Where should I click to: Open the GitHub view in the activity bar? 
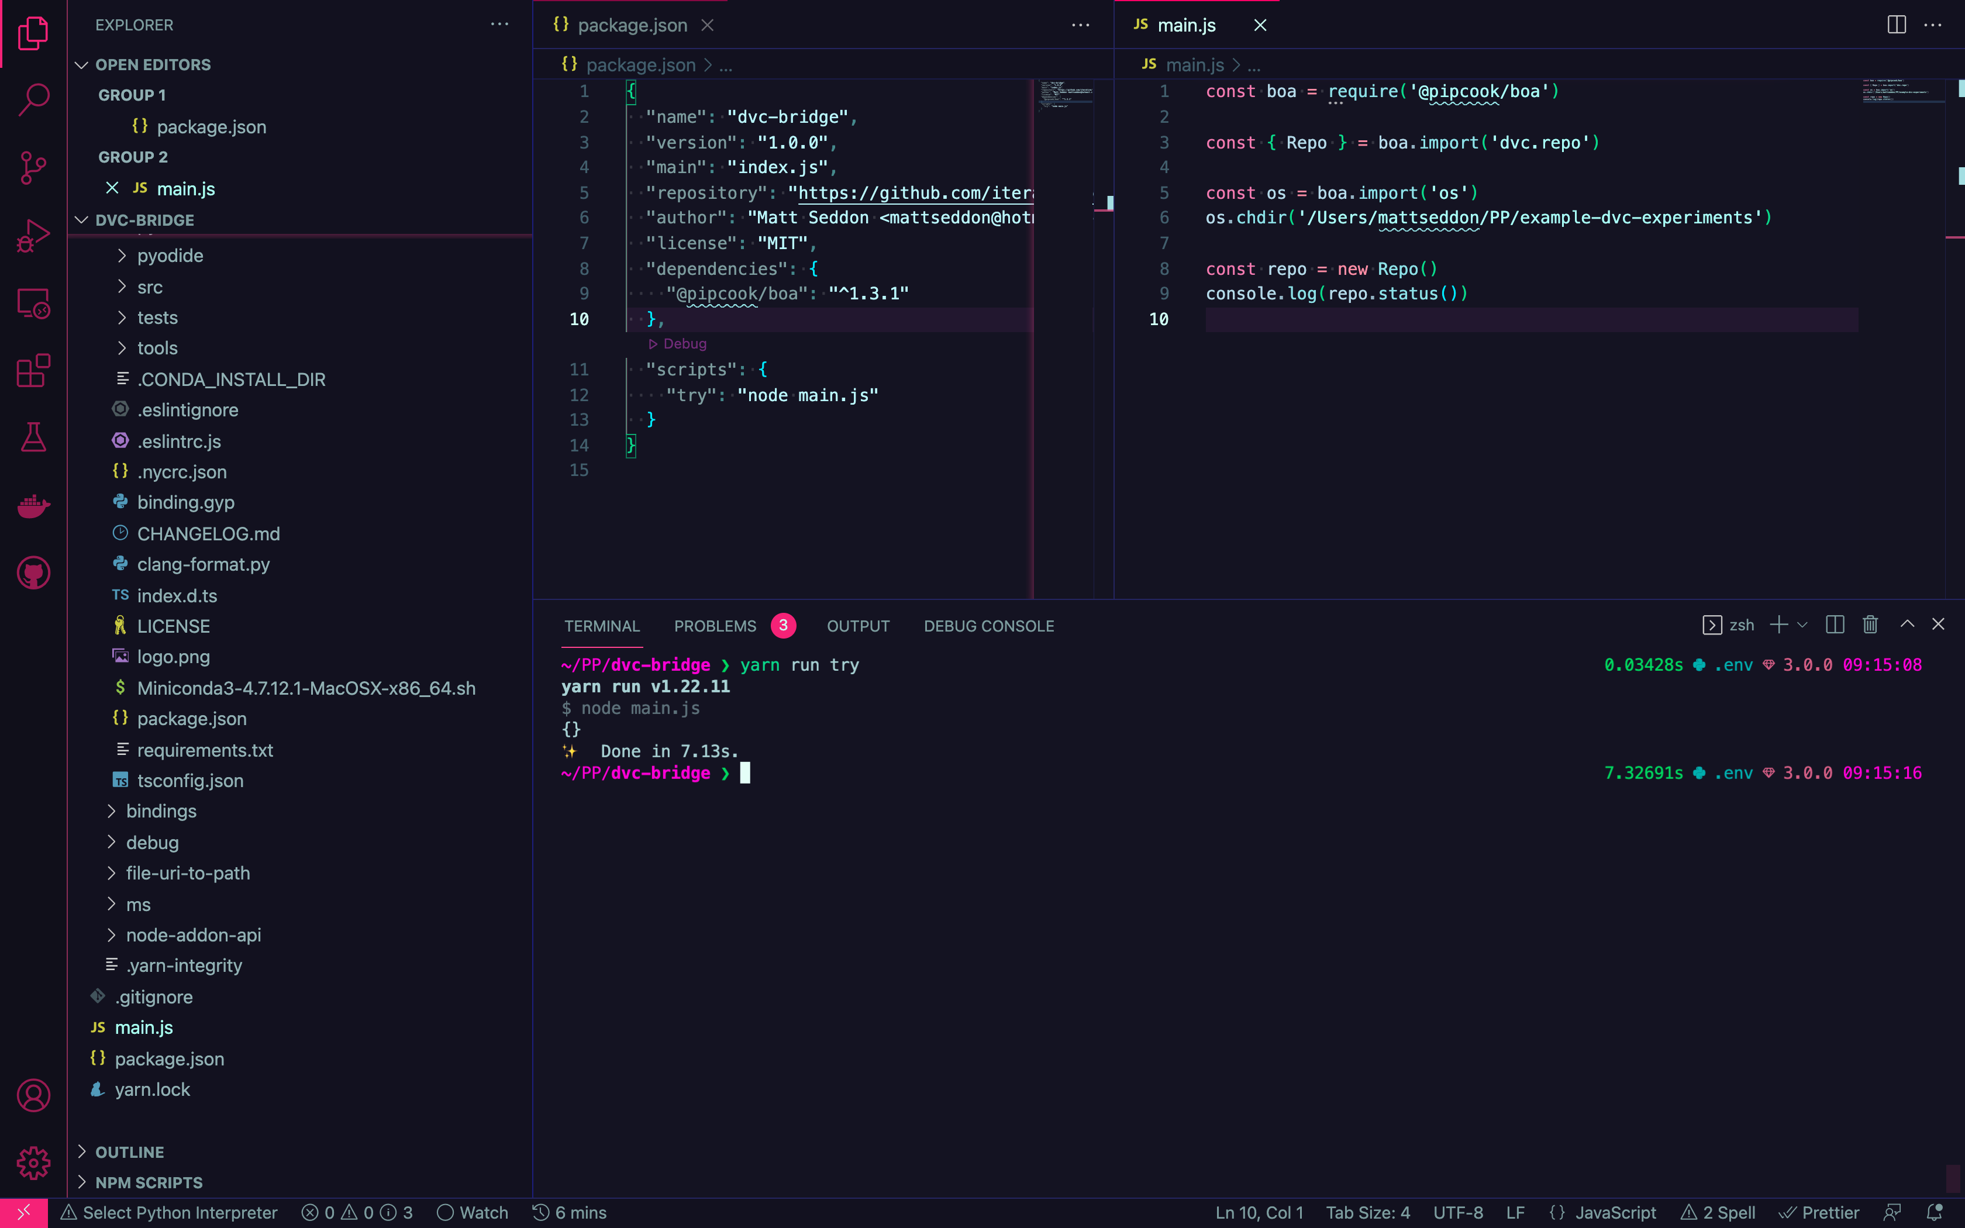(33, 572)
